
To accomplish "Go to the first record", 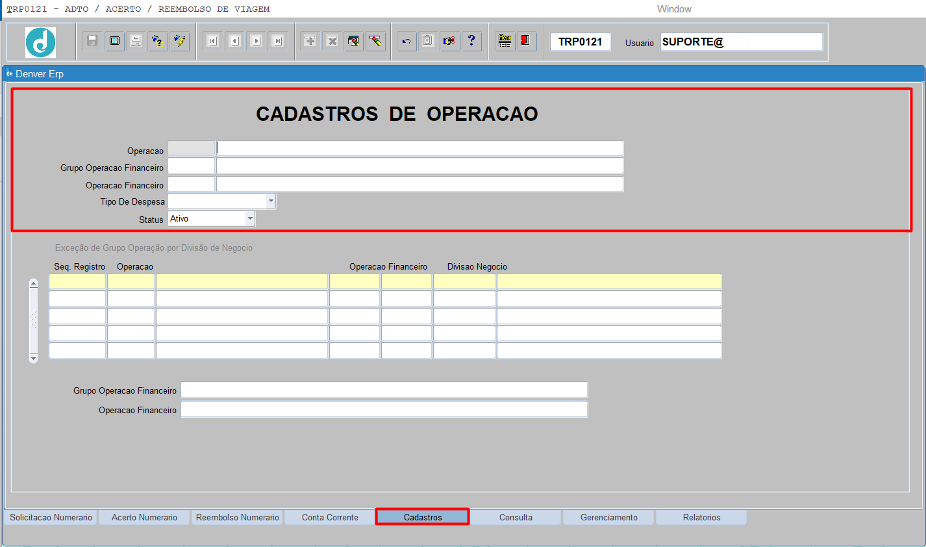I will click(213, 41).
